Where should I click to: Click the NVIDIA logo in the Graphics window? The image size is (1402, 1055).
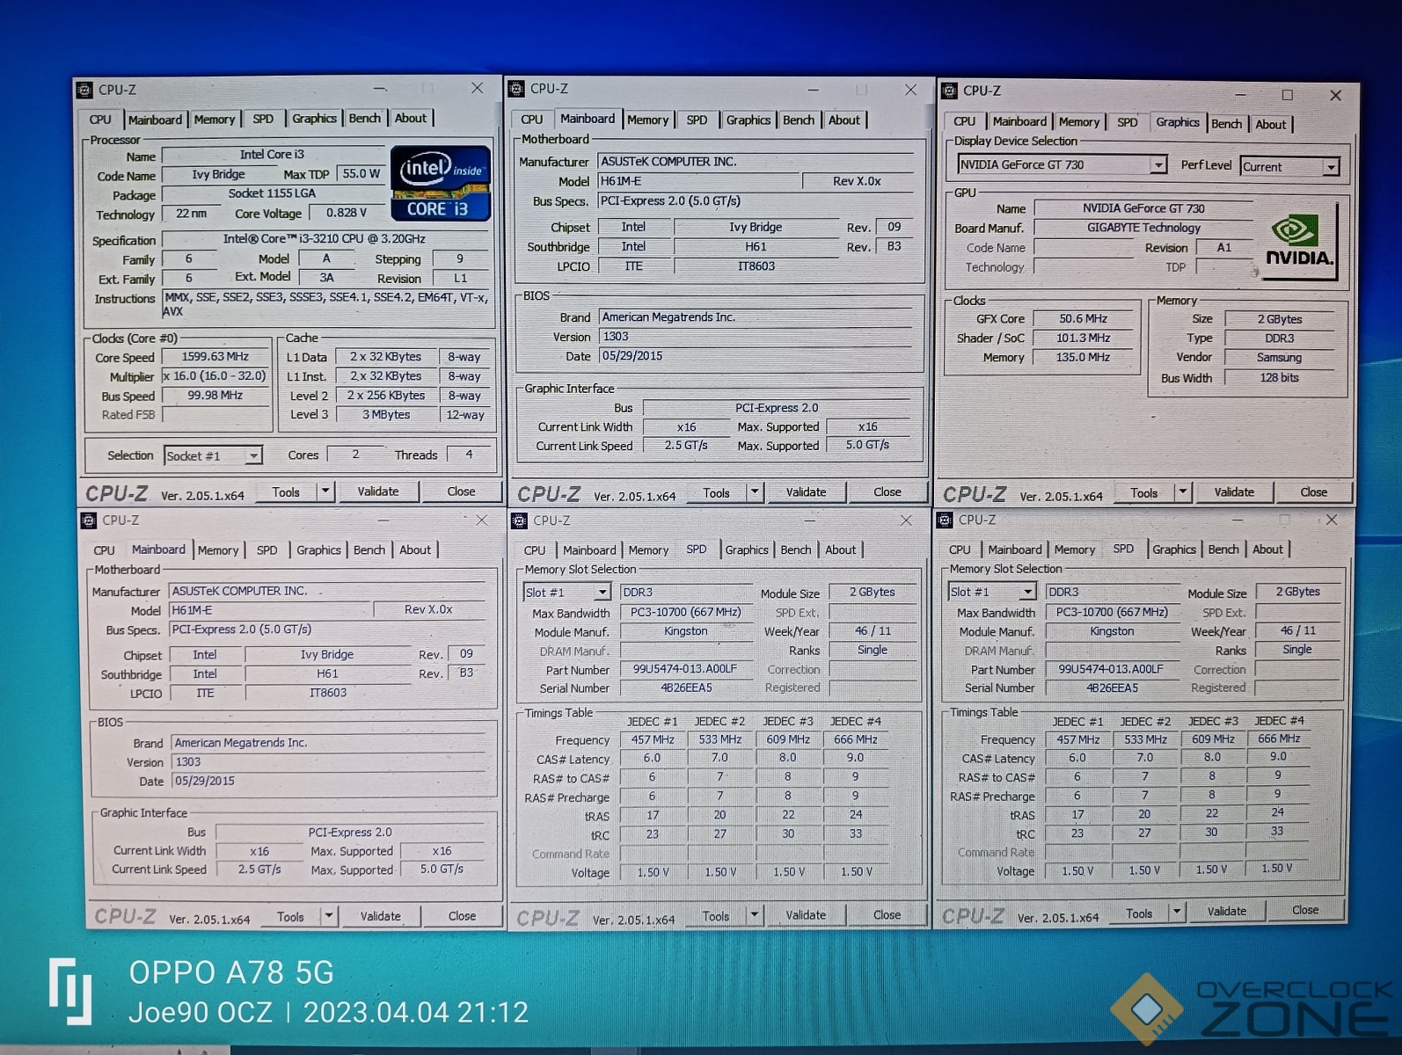(1298, 241)
